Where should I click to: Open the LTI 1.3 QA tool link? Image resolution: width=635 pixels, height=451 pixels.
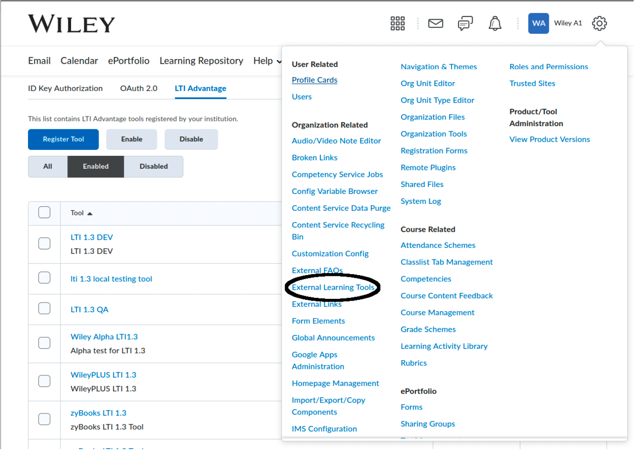(89, 310)
